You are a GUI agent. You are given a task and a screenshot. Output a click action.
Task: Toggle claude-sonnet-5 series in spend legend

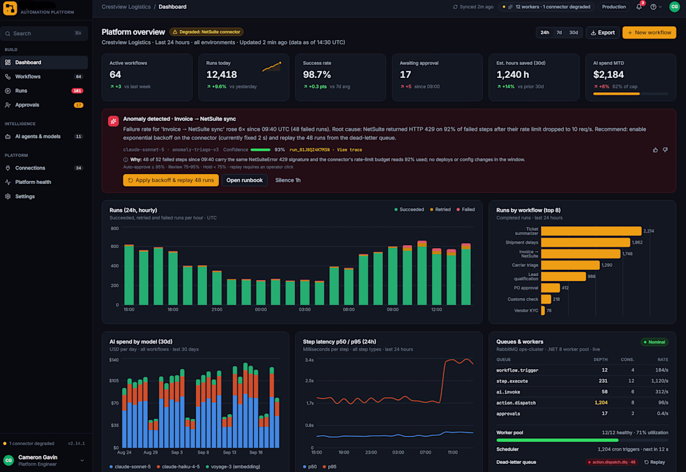point(130,467)
